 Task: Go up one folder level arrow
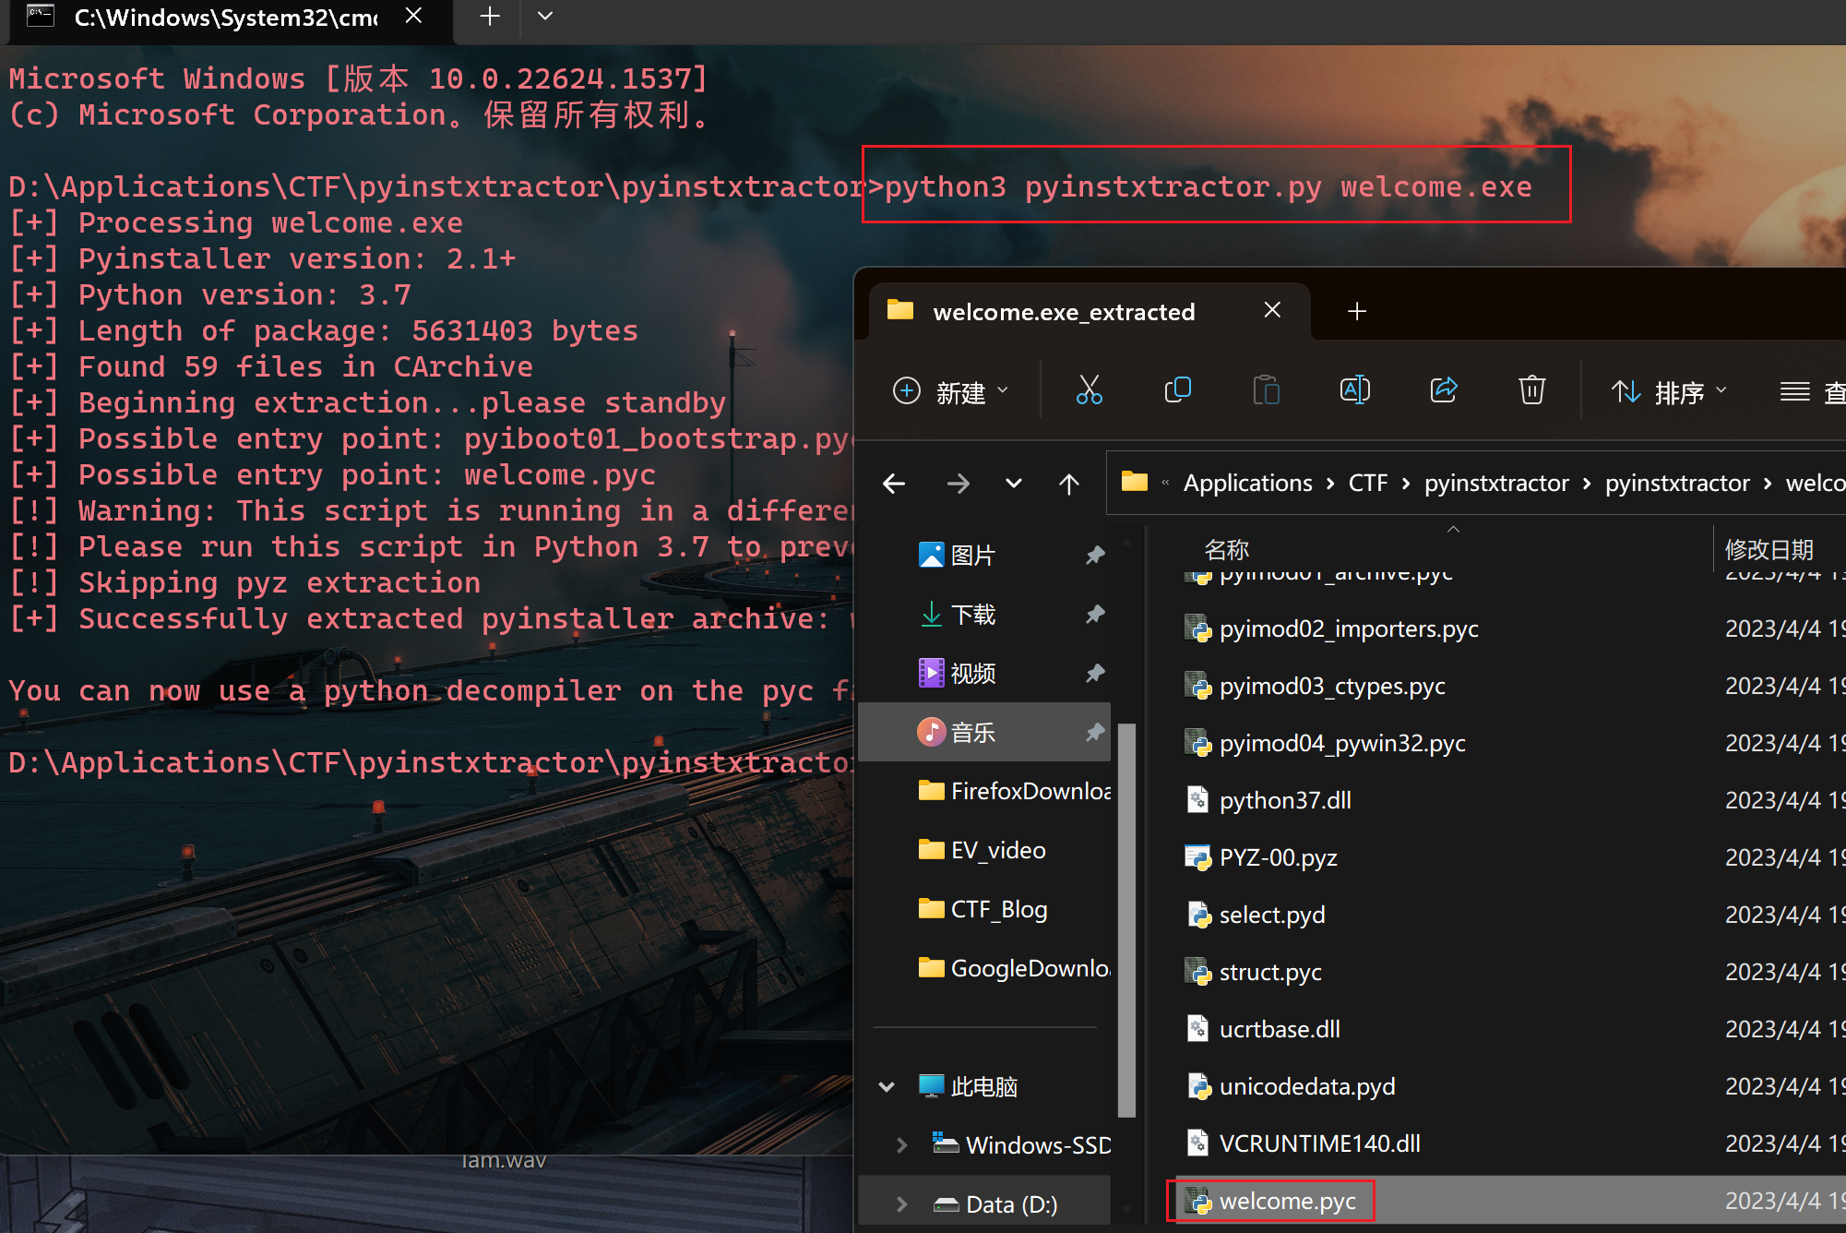click(1068, 483)
